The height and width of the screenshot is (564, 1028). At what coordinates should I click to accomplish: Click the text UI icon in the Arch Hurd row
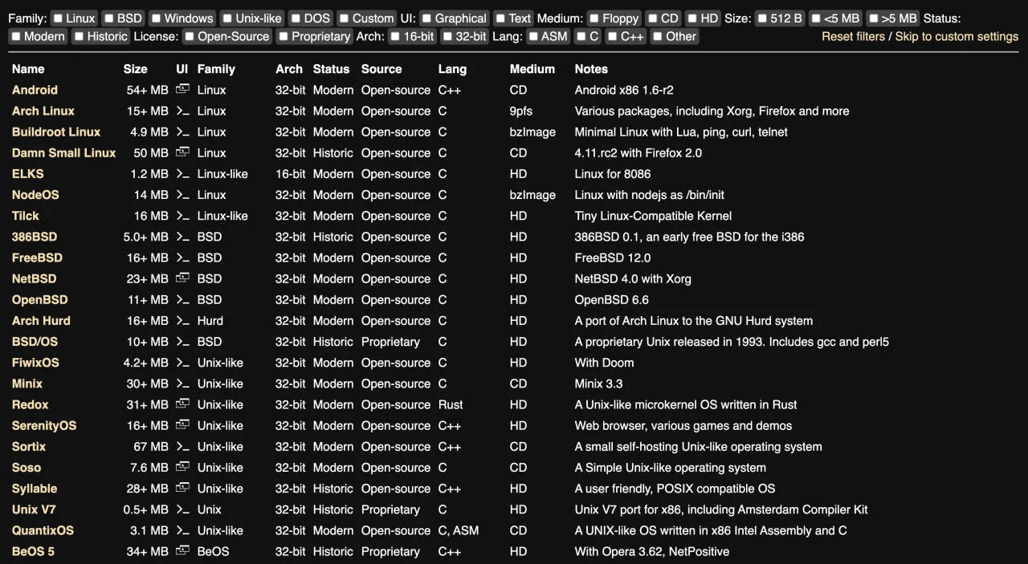(x=183, y=320)
